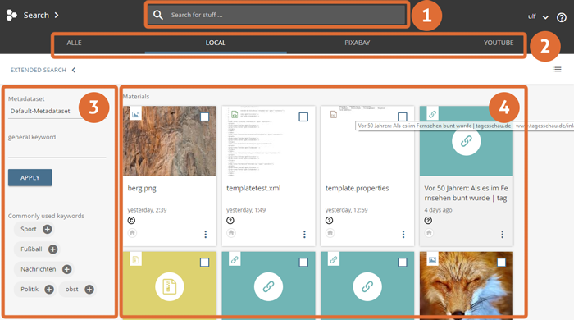Open berg.png three-dot options menu
The image size is (574, 320).
point(205,235)
